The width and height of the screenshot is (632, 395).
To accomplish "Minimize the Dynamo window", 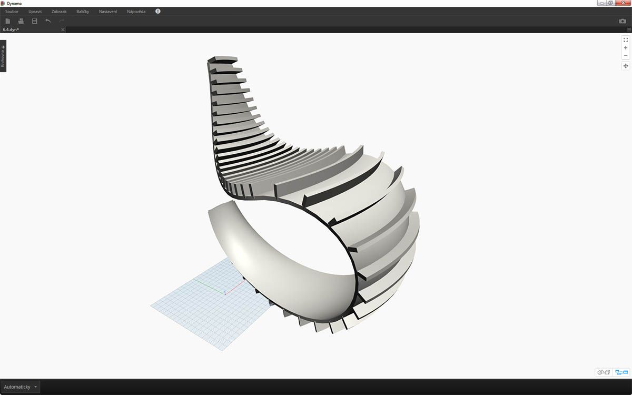I will [x=601, y=3].
